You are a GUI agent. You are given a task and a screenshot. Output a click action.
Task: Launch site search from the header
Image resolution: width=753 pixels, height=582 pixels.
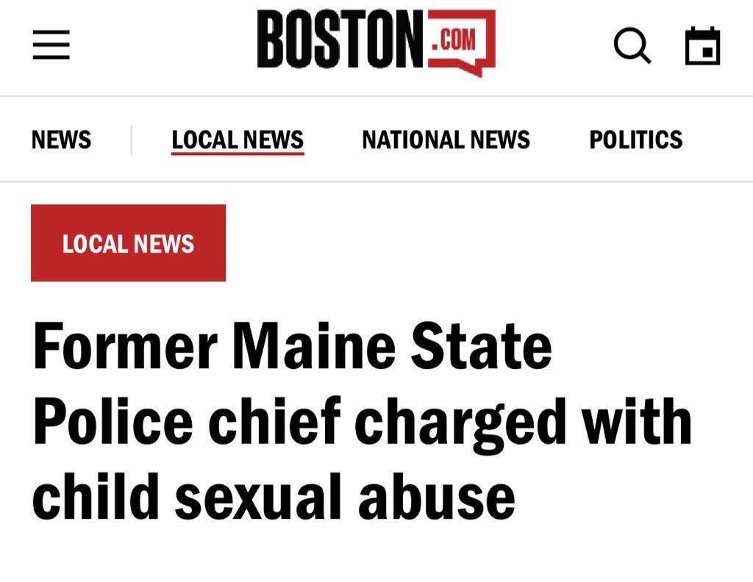[x=632, y=46]
